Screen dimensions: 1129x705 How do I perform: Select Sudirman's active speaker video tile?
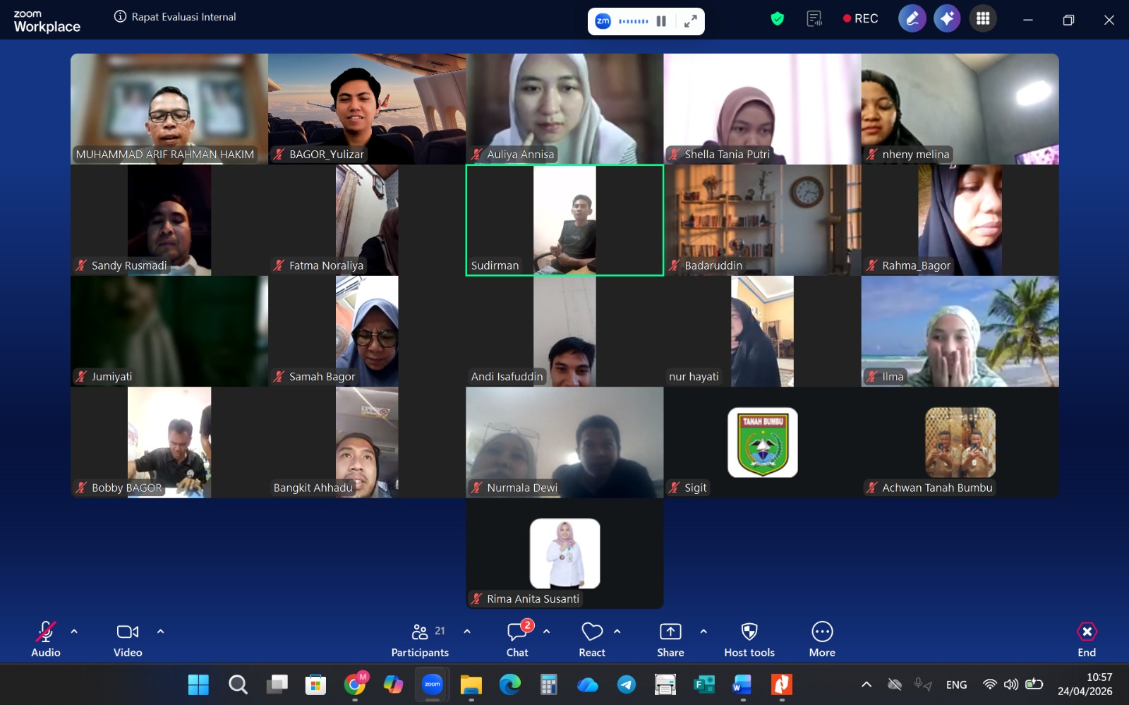pyautogui.click(x=564, y=220)
